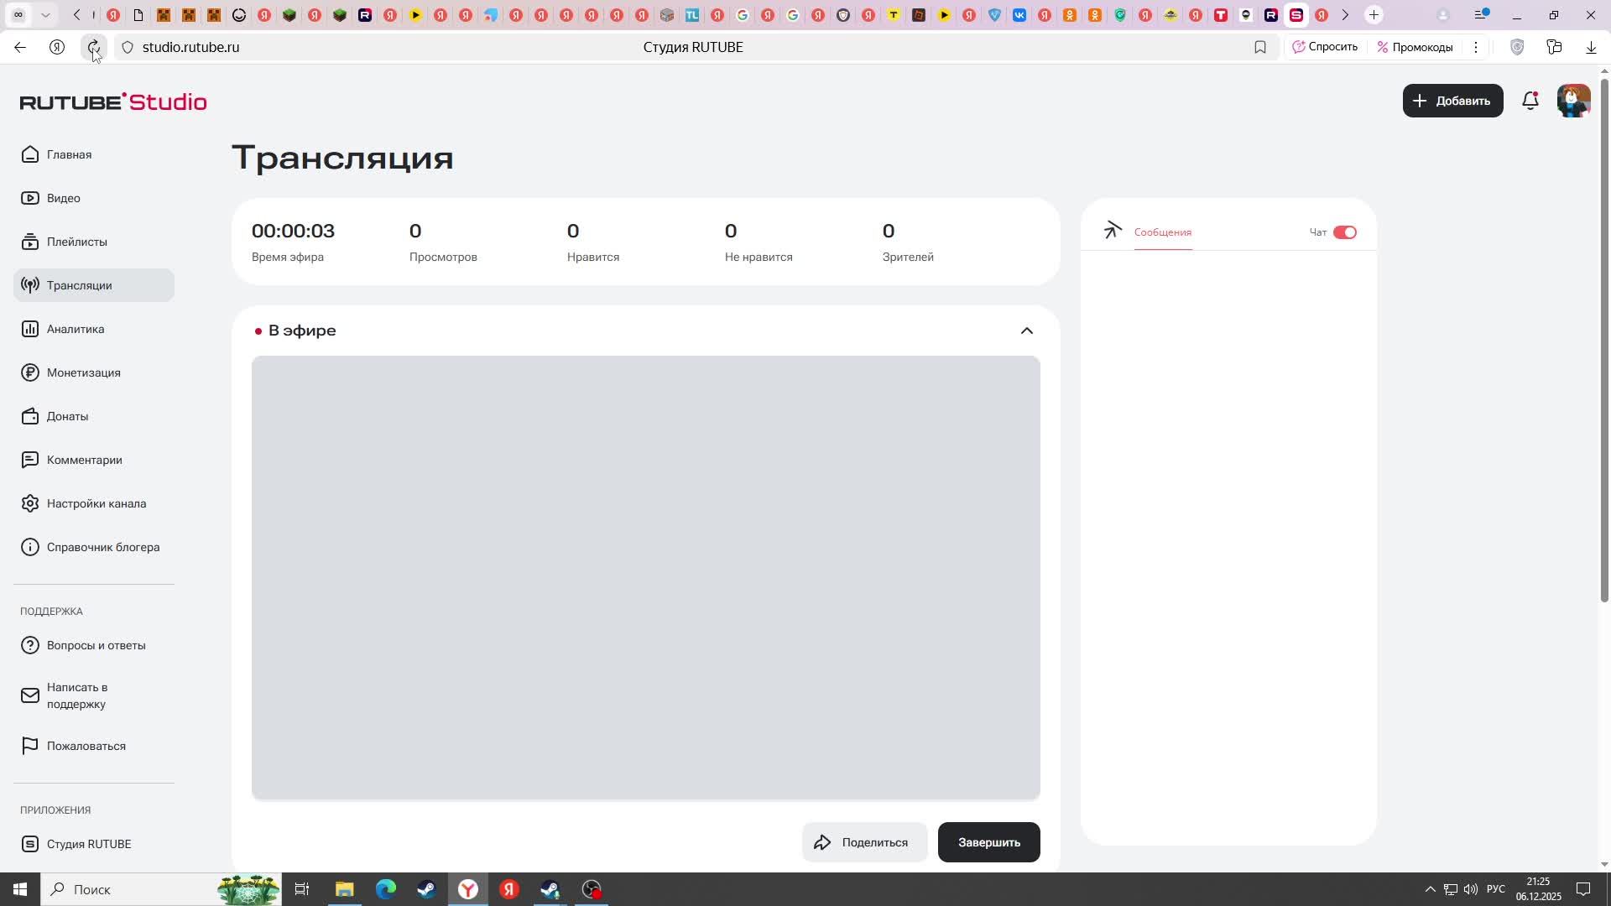Click the RUTUBE Studio logo

click(113, 102)
